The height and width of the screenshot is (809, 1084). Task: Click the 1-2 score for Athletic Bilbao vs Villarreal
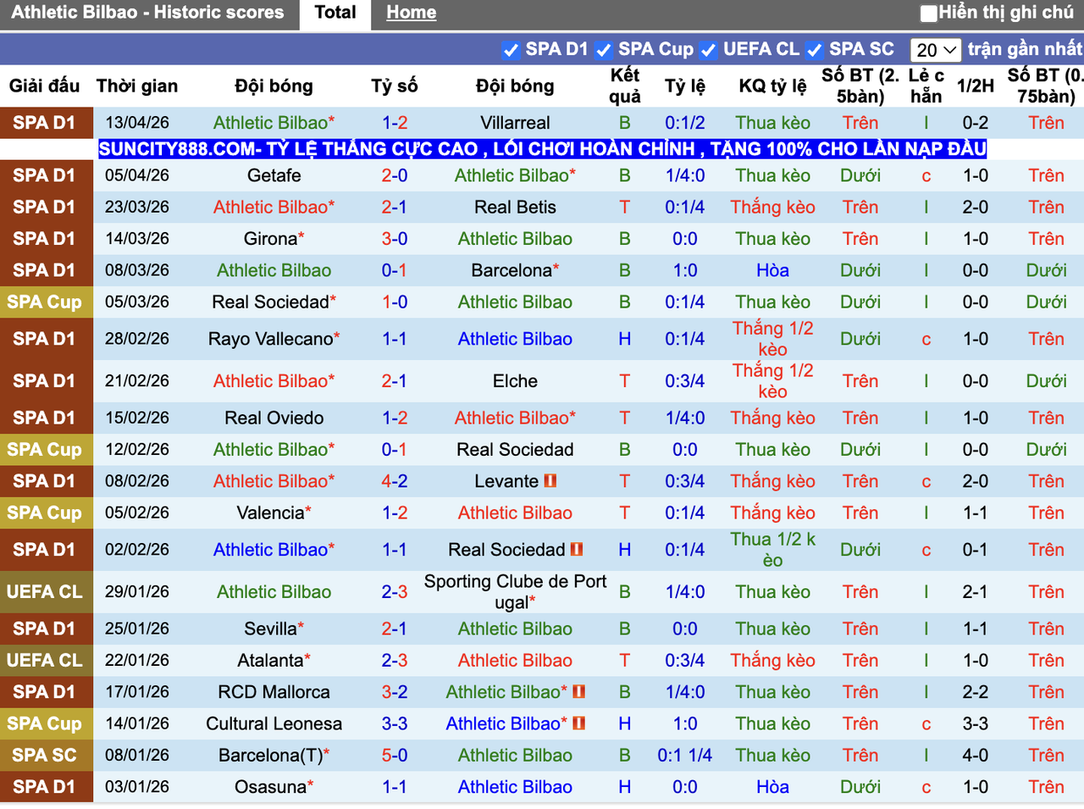(395, 123)
